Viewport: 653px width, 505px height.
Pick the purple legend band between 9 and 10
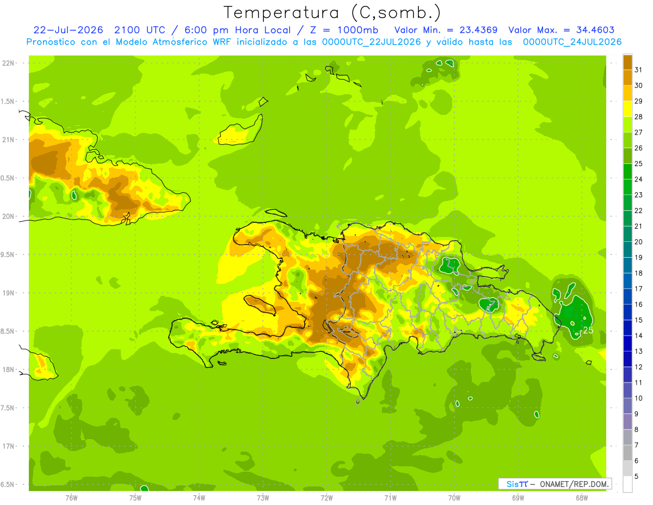627,406
